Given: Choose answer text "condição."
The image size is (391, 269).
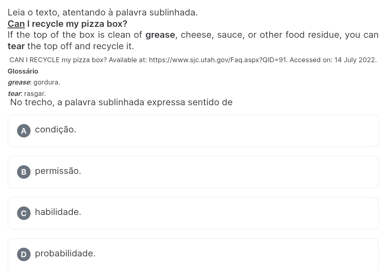Looking at the screenshot, I should pos(55,130).
